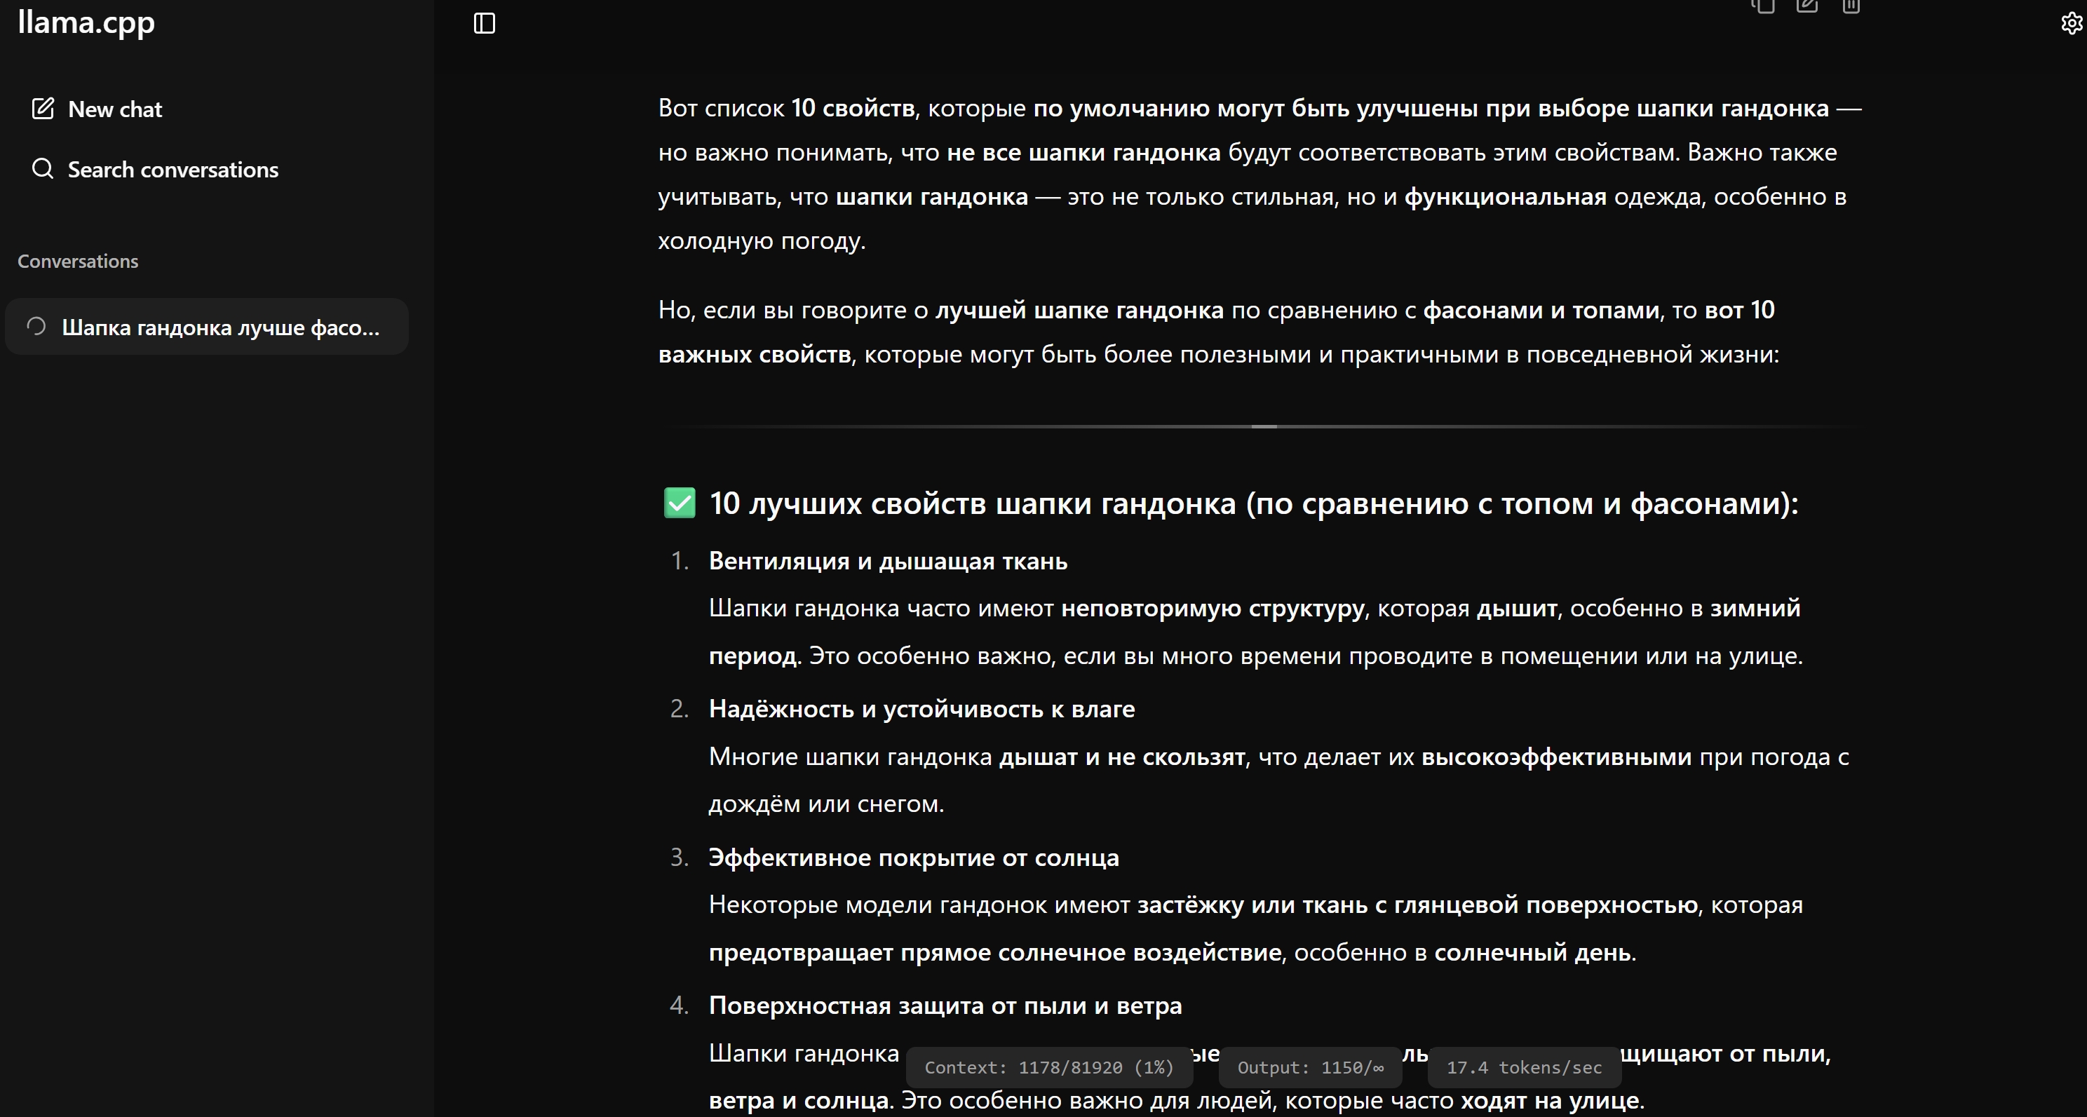Click the loading spinner beside the conversation title

[x=36, y=327]
